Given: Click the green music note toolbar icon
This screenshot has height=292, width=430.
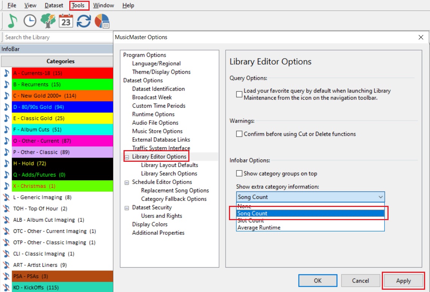Looking at the screenshot, I should pos(12,21).
